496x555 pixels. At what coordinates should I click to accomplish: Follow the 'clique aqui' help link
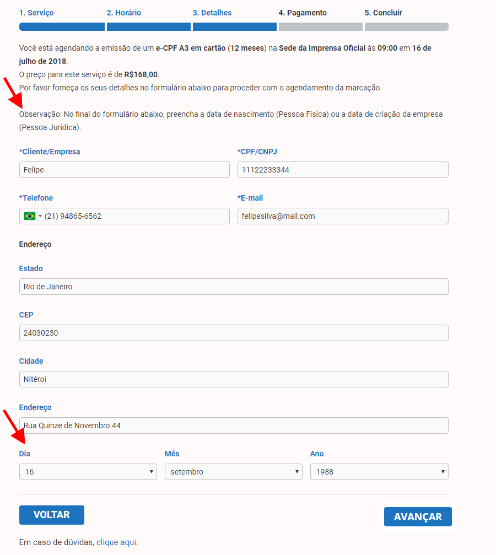(x=116, y=542)
